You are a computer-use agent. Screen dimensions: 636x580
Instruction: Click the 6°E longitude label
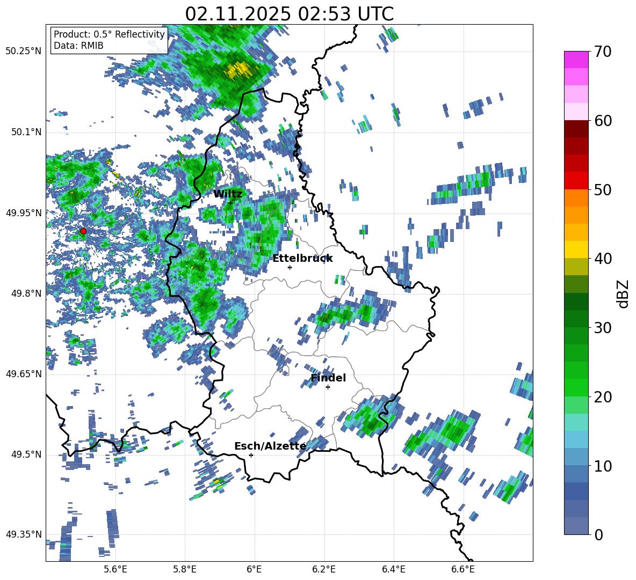tap(254, 569)
